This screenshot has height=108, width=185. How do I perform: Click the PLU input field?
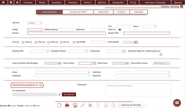pyautogui.click(x=124, y=27)
